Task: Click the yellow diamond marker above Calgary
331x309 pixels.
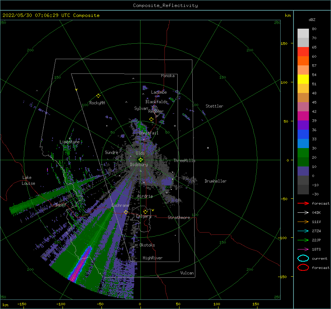Action: 145,212
